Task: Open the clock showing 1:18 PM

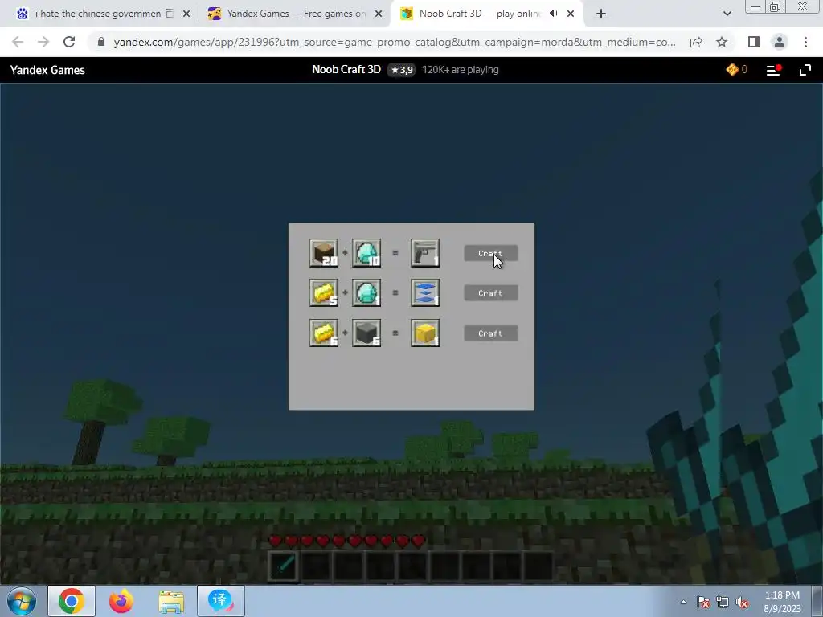Action: click(x=782, y=602)
